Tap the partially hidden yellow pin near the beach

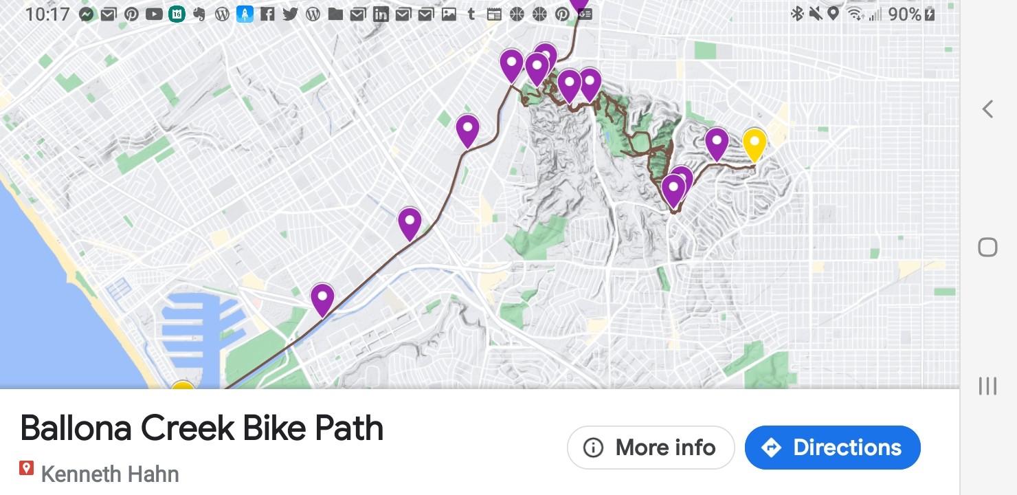pos(183,386)
